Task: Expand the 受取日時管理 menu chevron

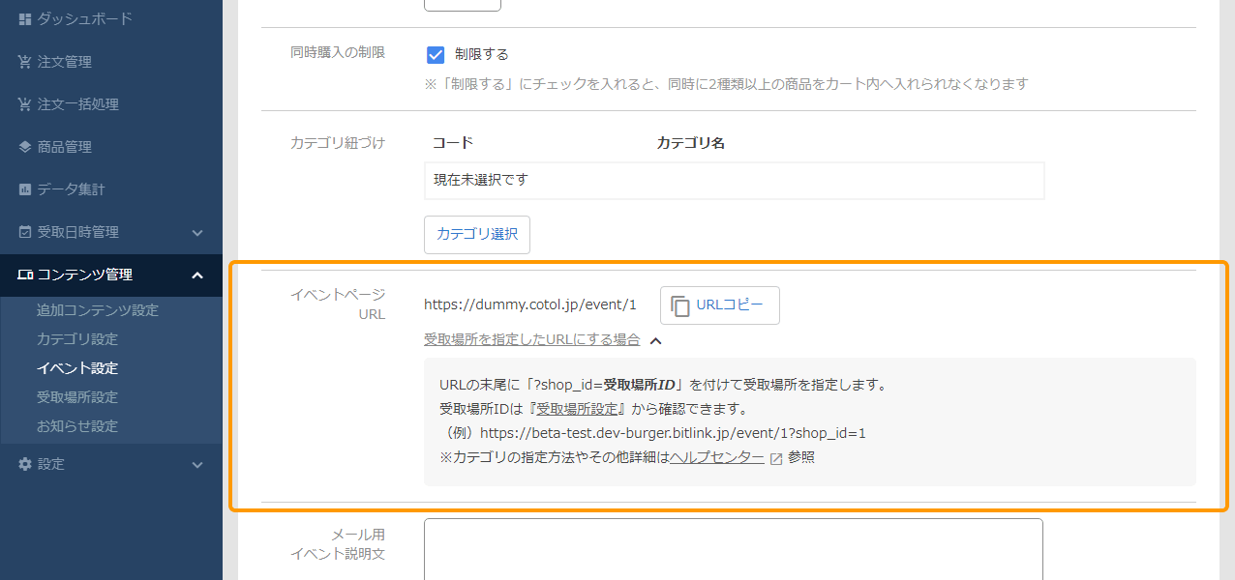Action: pos(197,232)
